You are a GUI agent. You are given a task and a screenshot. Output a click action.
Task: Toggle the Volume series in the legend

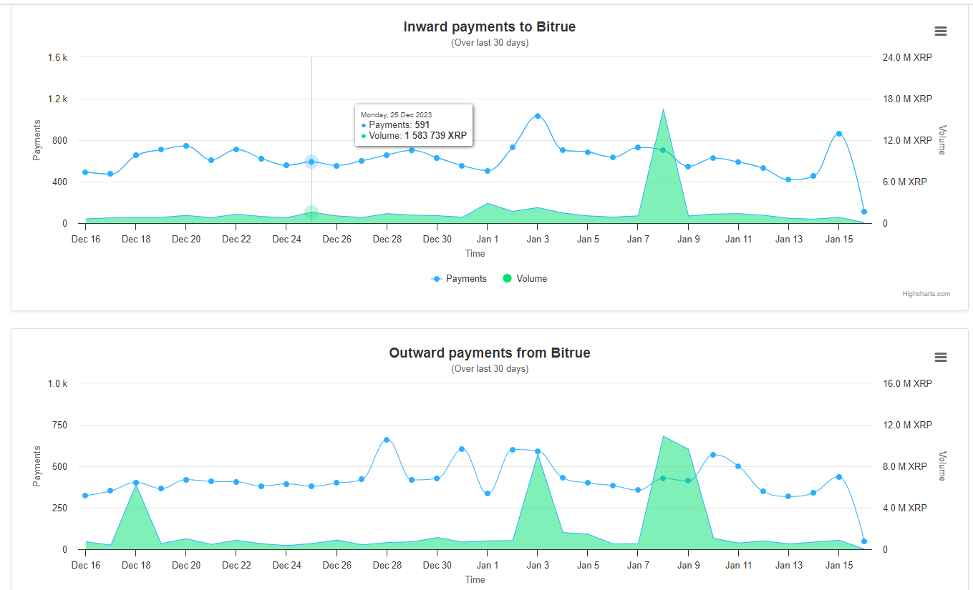[525, 279]
